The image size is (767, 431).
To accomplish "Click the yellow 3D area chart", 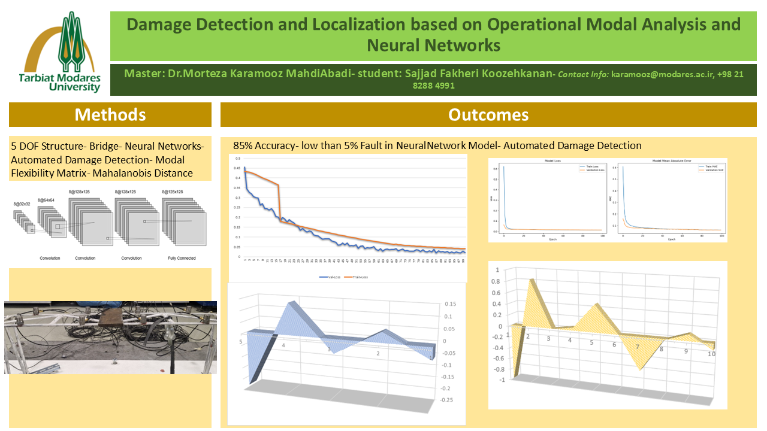I will click(608, 335).
